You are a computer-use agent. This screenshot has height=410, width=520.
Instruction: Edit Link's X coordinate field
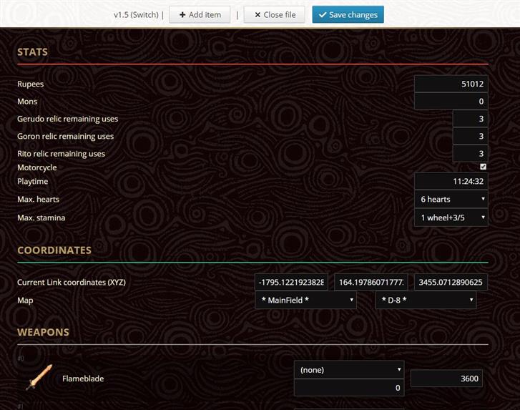click(292, 283)
